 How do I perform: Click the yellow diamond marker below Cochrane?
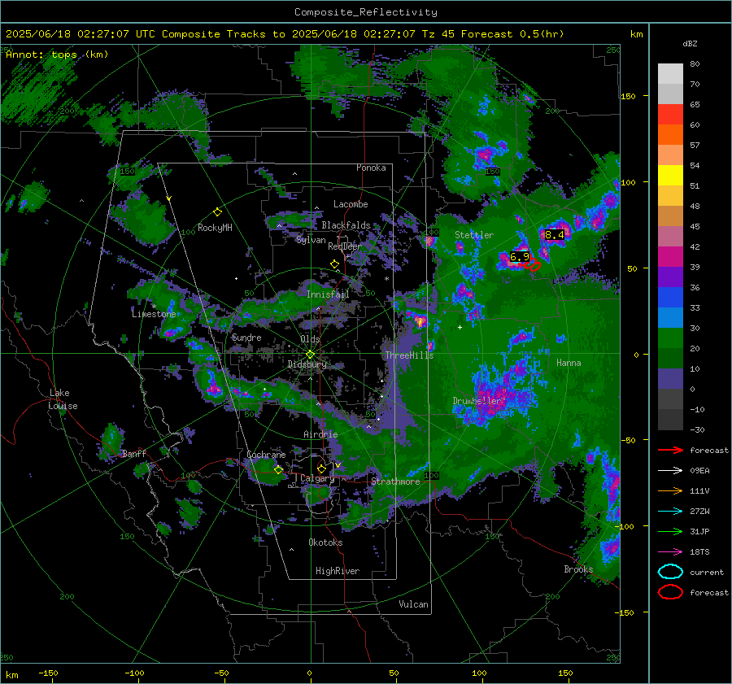tap(278, 470)
